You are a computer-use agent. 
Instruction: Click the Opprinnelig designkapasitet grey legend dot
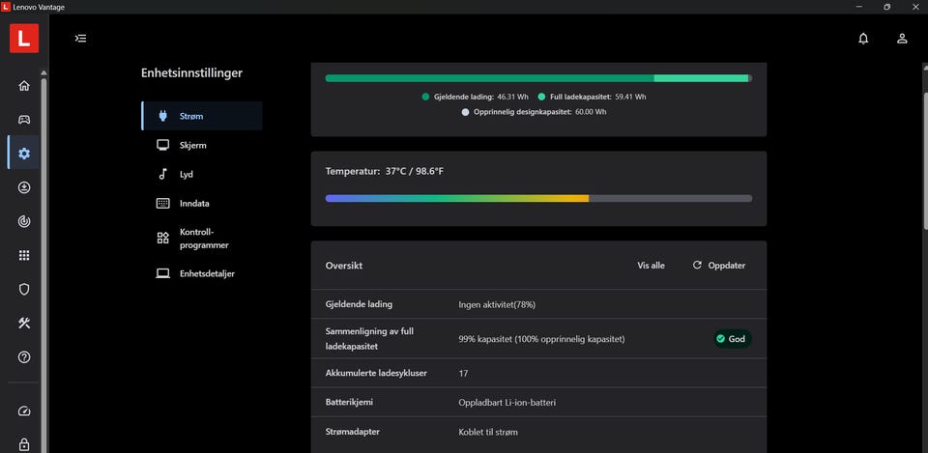pyautogui.click(x=465, y=112)
